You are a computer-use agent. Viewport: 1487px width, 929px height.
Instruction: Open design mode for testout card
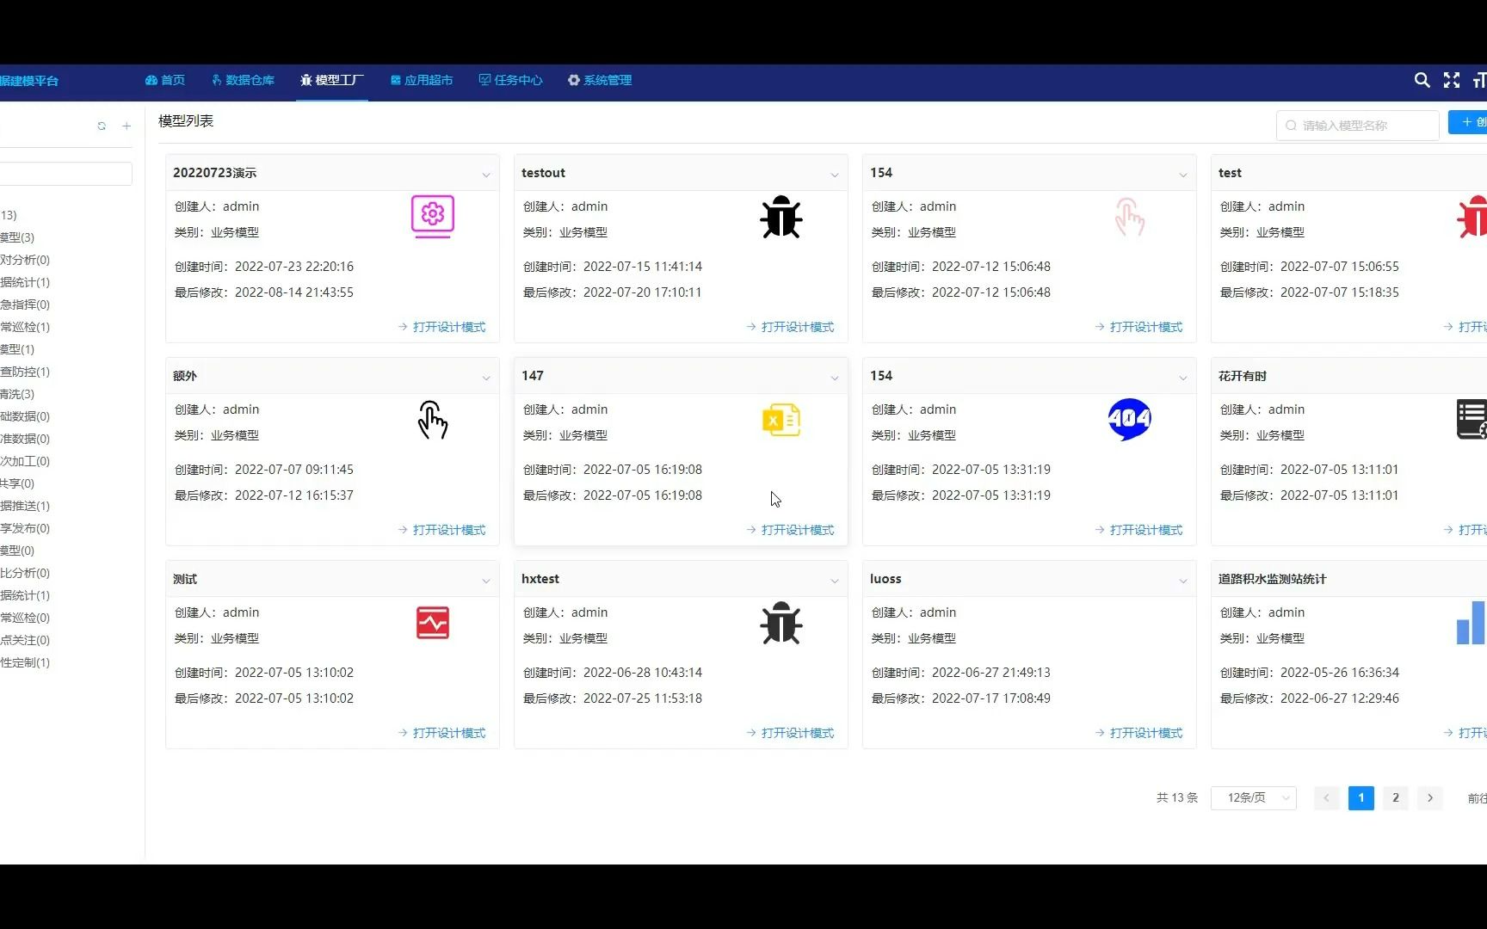[x=791, y=327]
